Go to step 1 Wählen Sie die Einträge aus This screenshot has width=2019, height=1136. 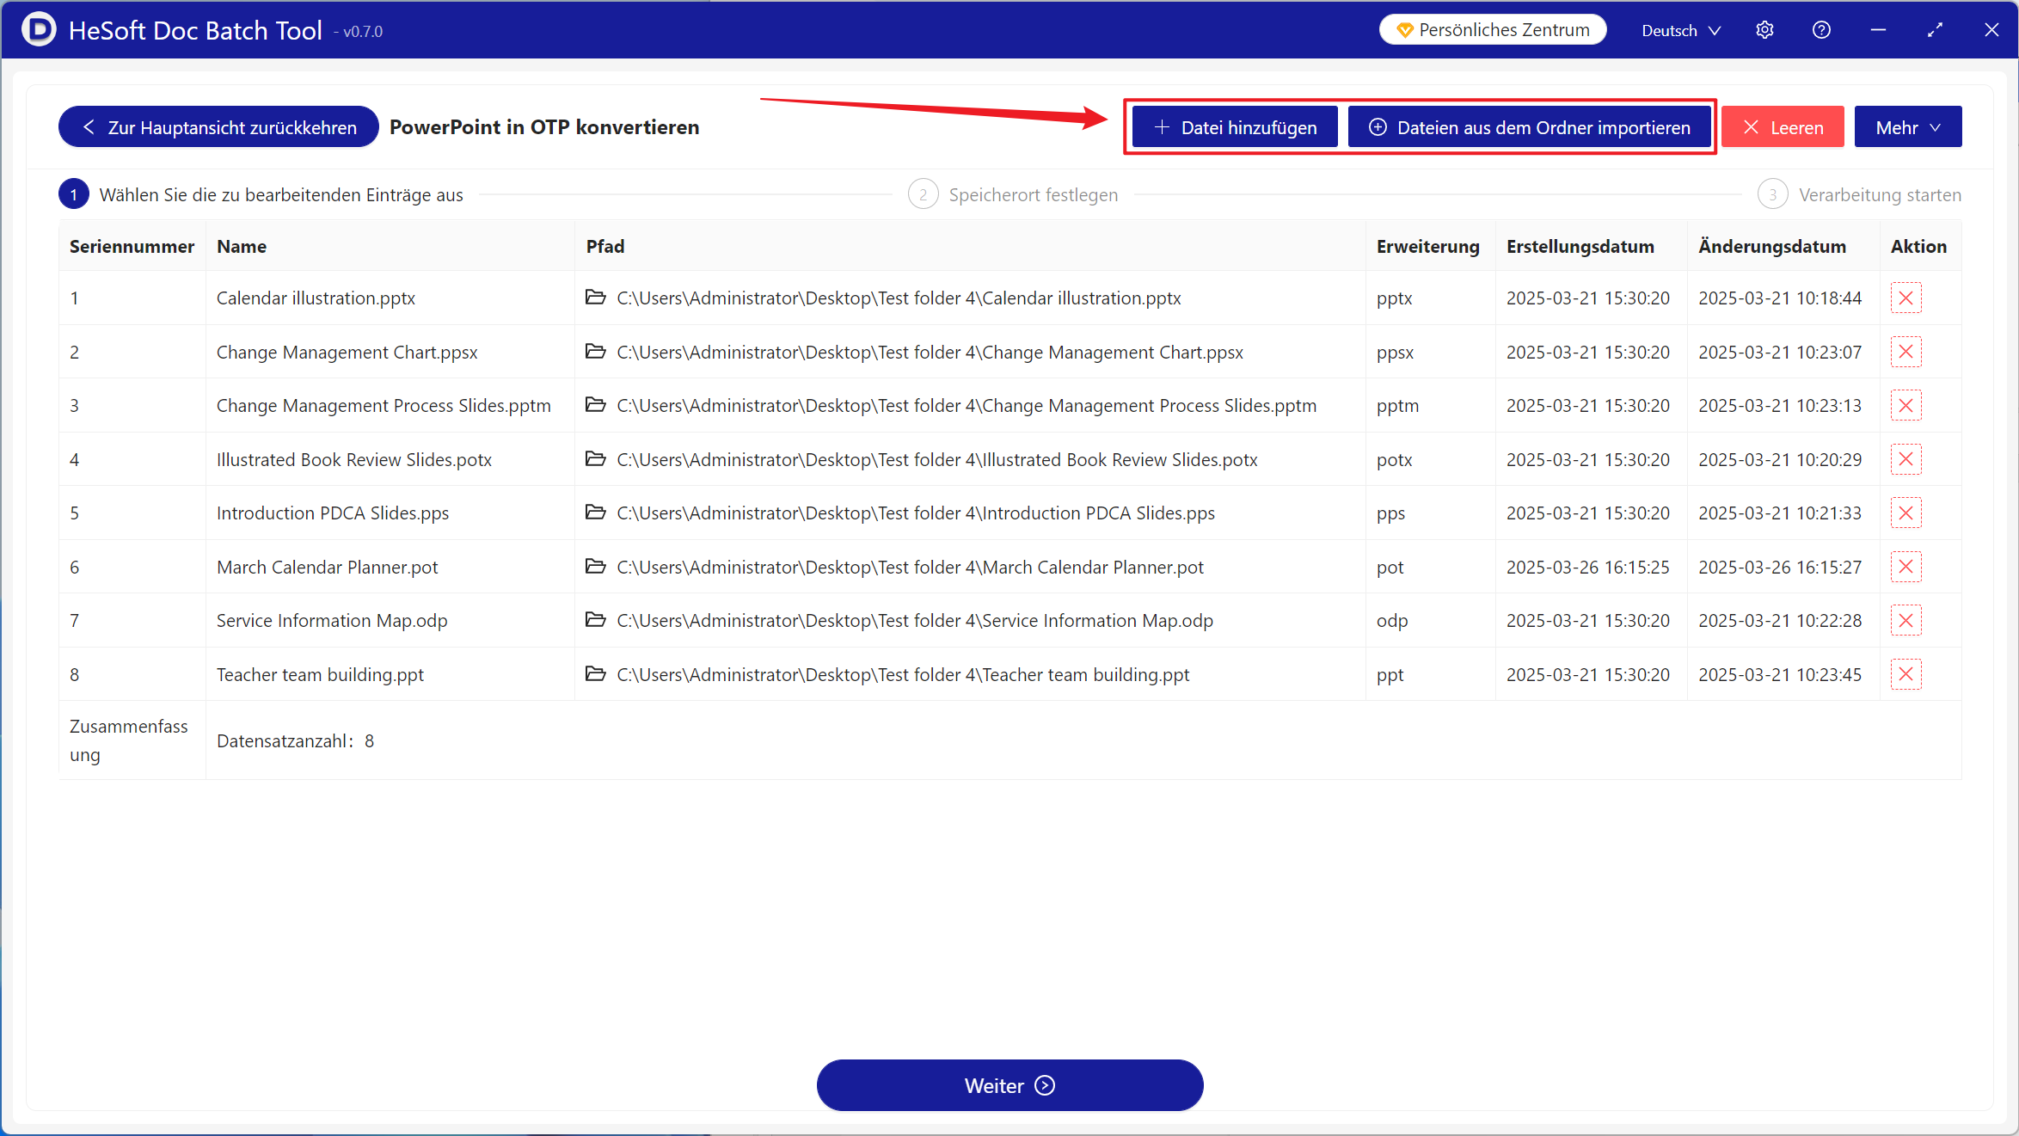(x=261, y=194)
